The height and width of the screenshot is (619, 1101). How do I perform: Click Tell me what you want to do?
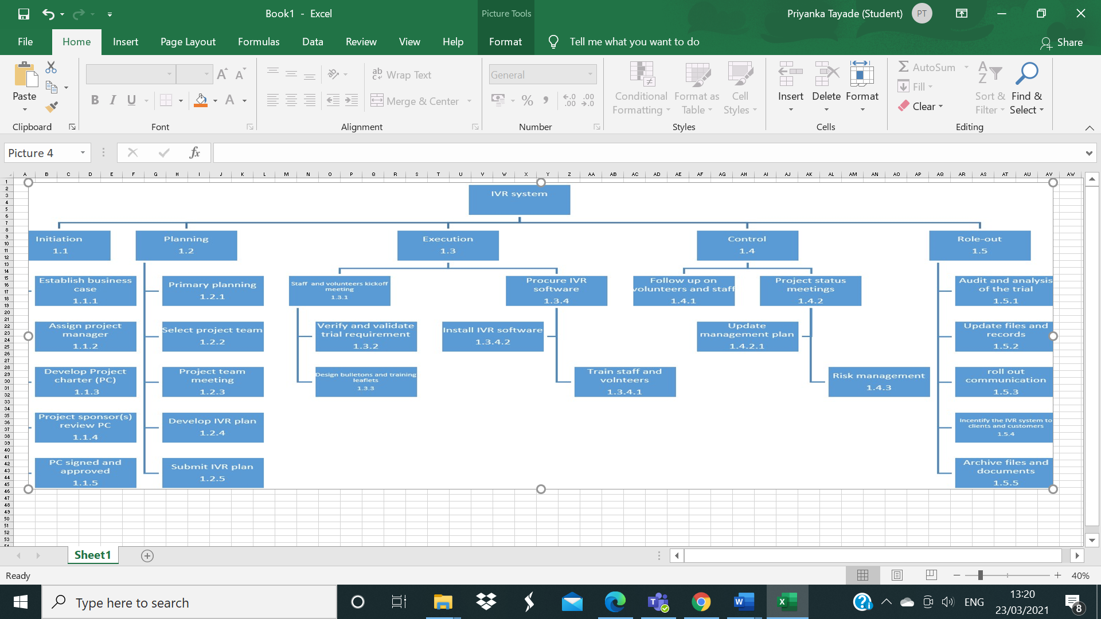pos(634,41)
